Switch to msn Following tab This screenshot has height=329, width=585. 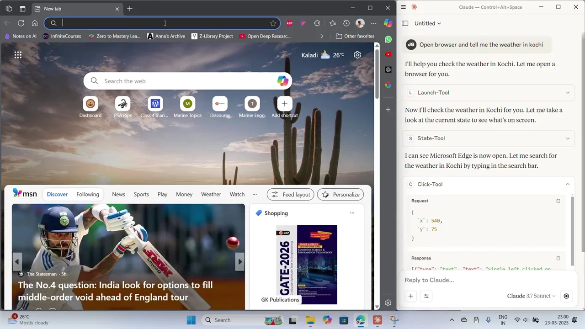click(88, 194)
